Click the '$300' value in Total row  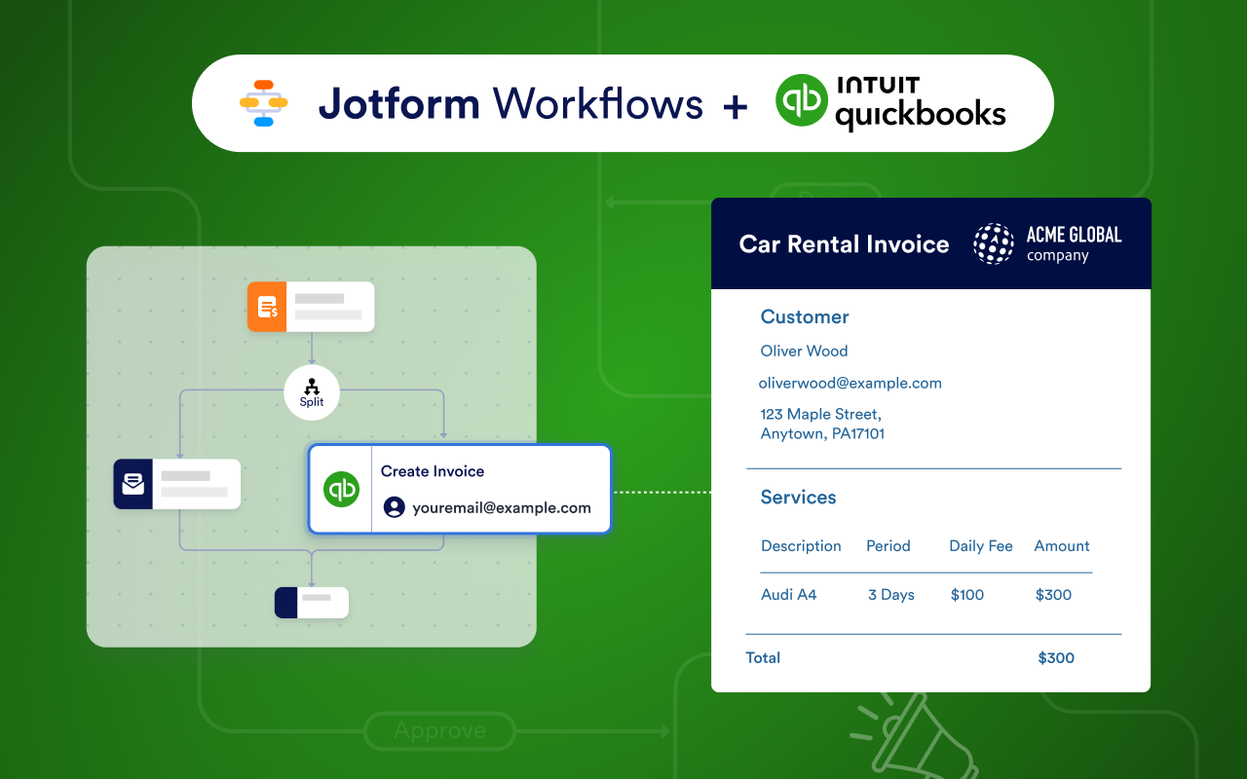[x=1056, y=658]
